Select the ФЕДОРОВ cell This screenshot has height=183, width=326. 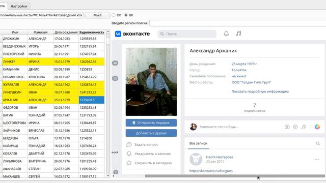point(15,108)
